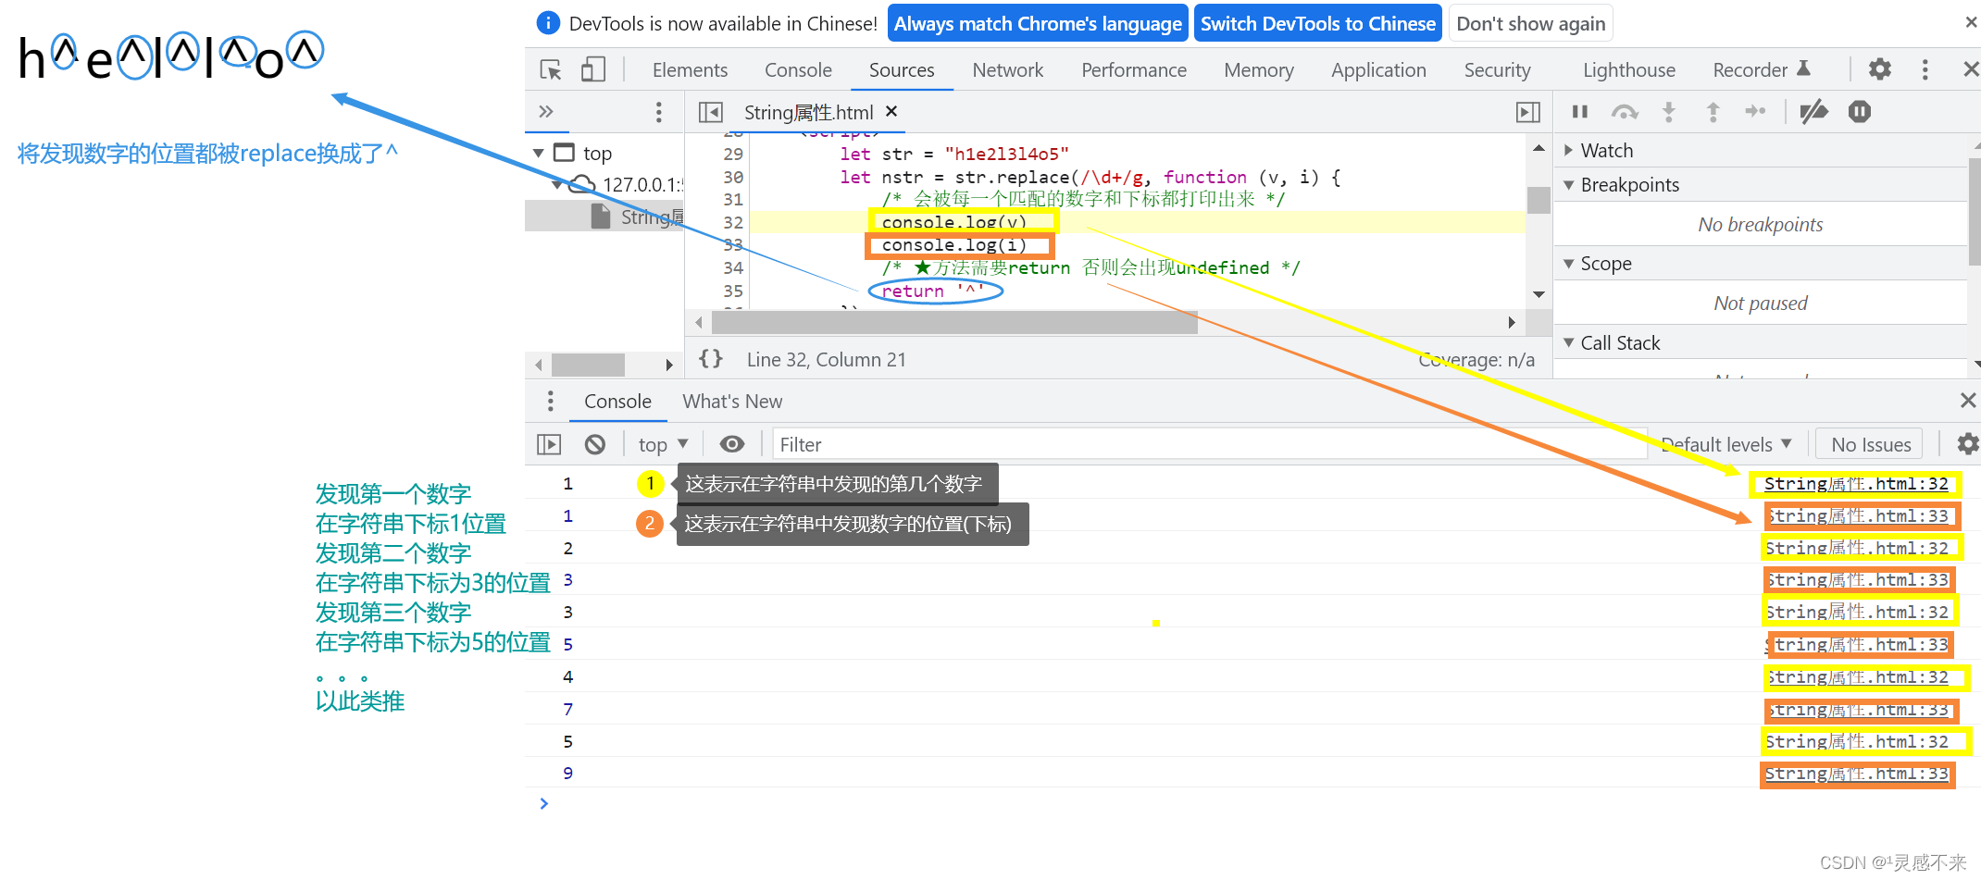Screen dimensions: 1981x880
Task: Open the What's New tab
Action: [732, 401]
